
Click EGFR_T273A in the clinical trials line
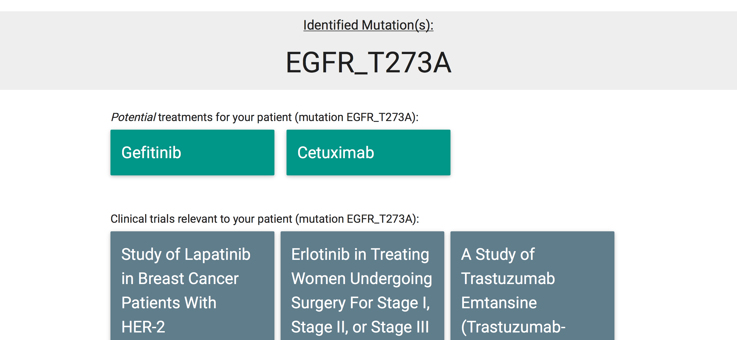point(379,219)
